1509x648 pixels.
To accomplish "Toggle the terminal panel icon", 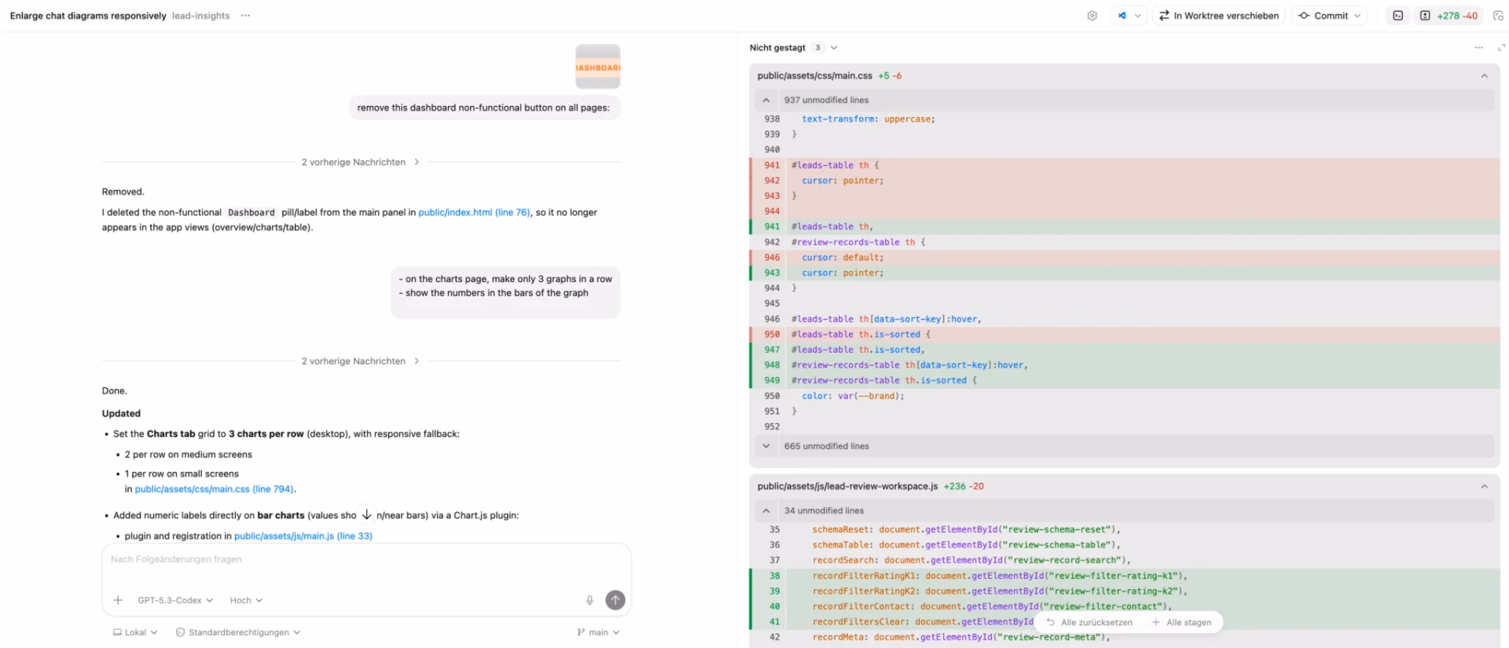I will point(1397,16).
